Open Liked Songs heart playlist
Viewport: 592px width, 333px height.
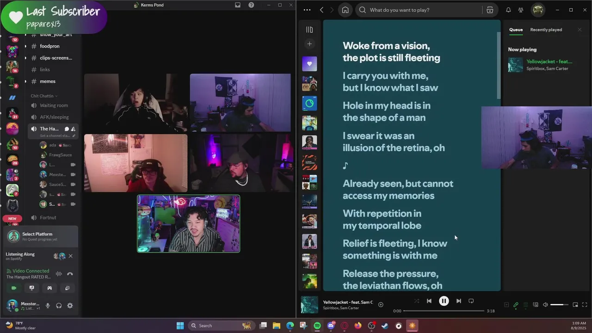(309, 64)
